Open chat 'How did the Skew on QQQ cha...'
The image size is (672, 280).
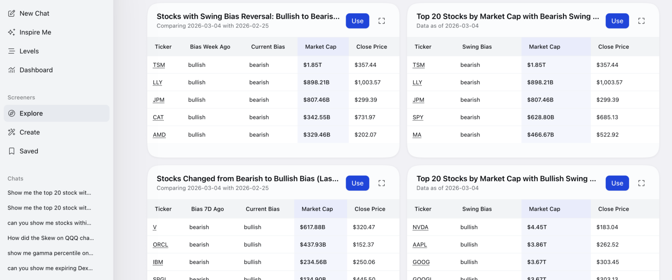51,238
